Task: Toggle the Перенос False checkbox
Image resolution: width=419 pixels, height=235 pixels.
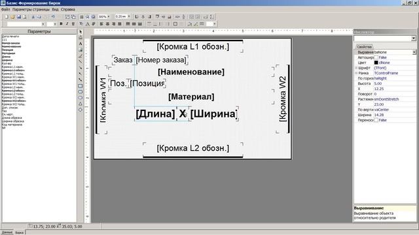Action: (376, 120)
